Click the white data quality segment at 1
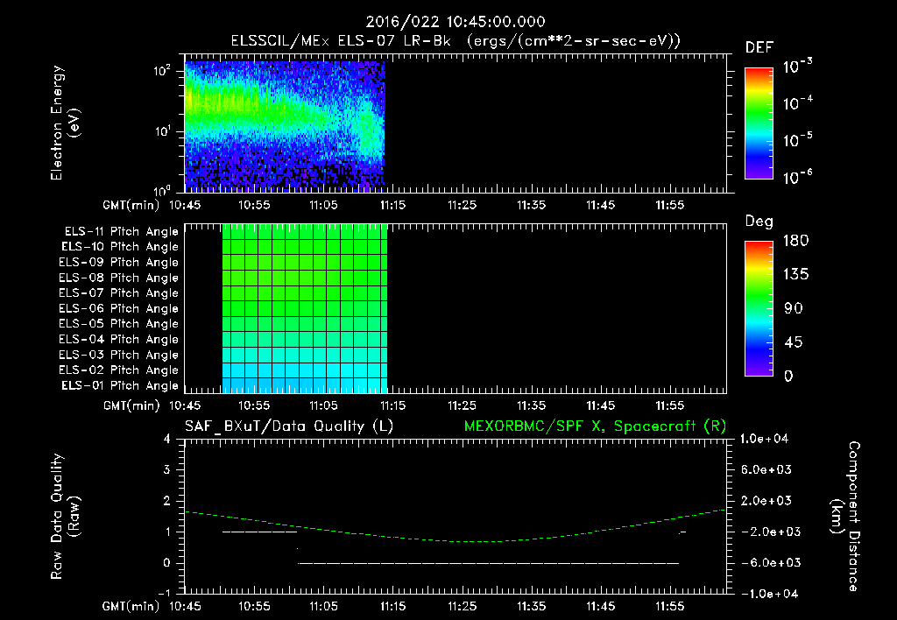Image resolution: width=897 pixels, height=620 pixels. pyautogui.click(x=259, y=532)
